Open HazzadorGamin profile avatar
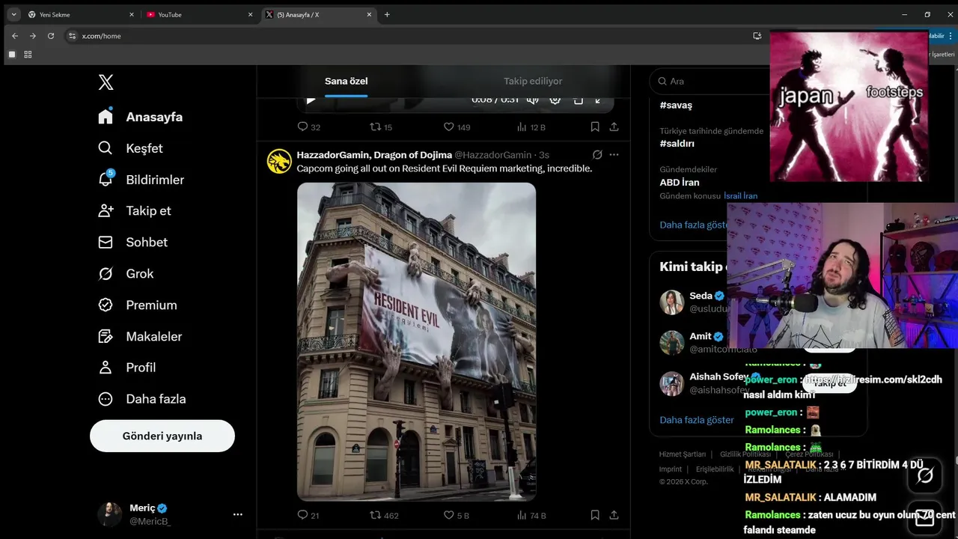The image size is (958, 539). tap(279, 162)
